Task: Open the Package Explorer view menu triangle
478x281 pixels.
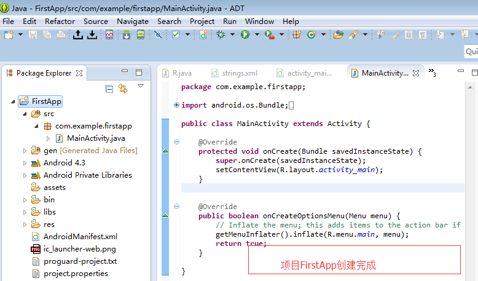Action: coord(141,86)
